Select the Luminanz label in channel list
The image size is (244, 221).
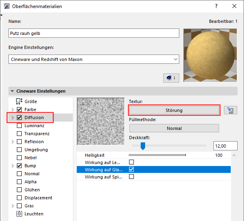point(35,126)
